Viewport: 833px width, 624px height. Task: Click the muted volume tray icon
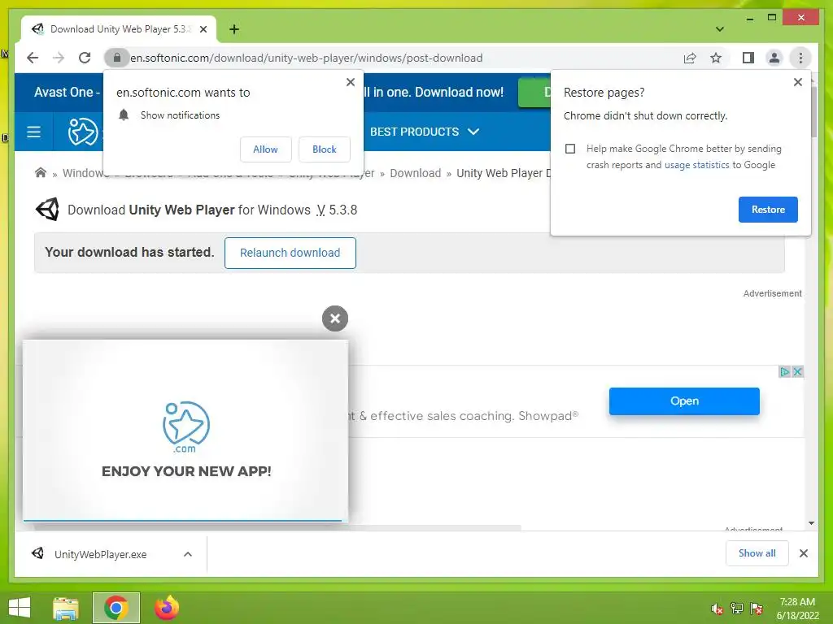pyautogui.click(x=717, y=609)
